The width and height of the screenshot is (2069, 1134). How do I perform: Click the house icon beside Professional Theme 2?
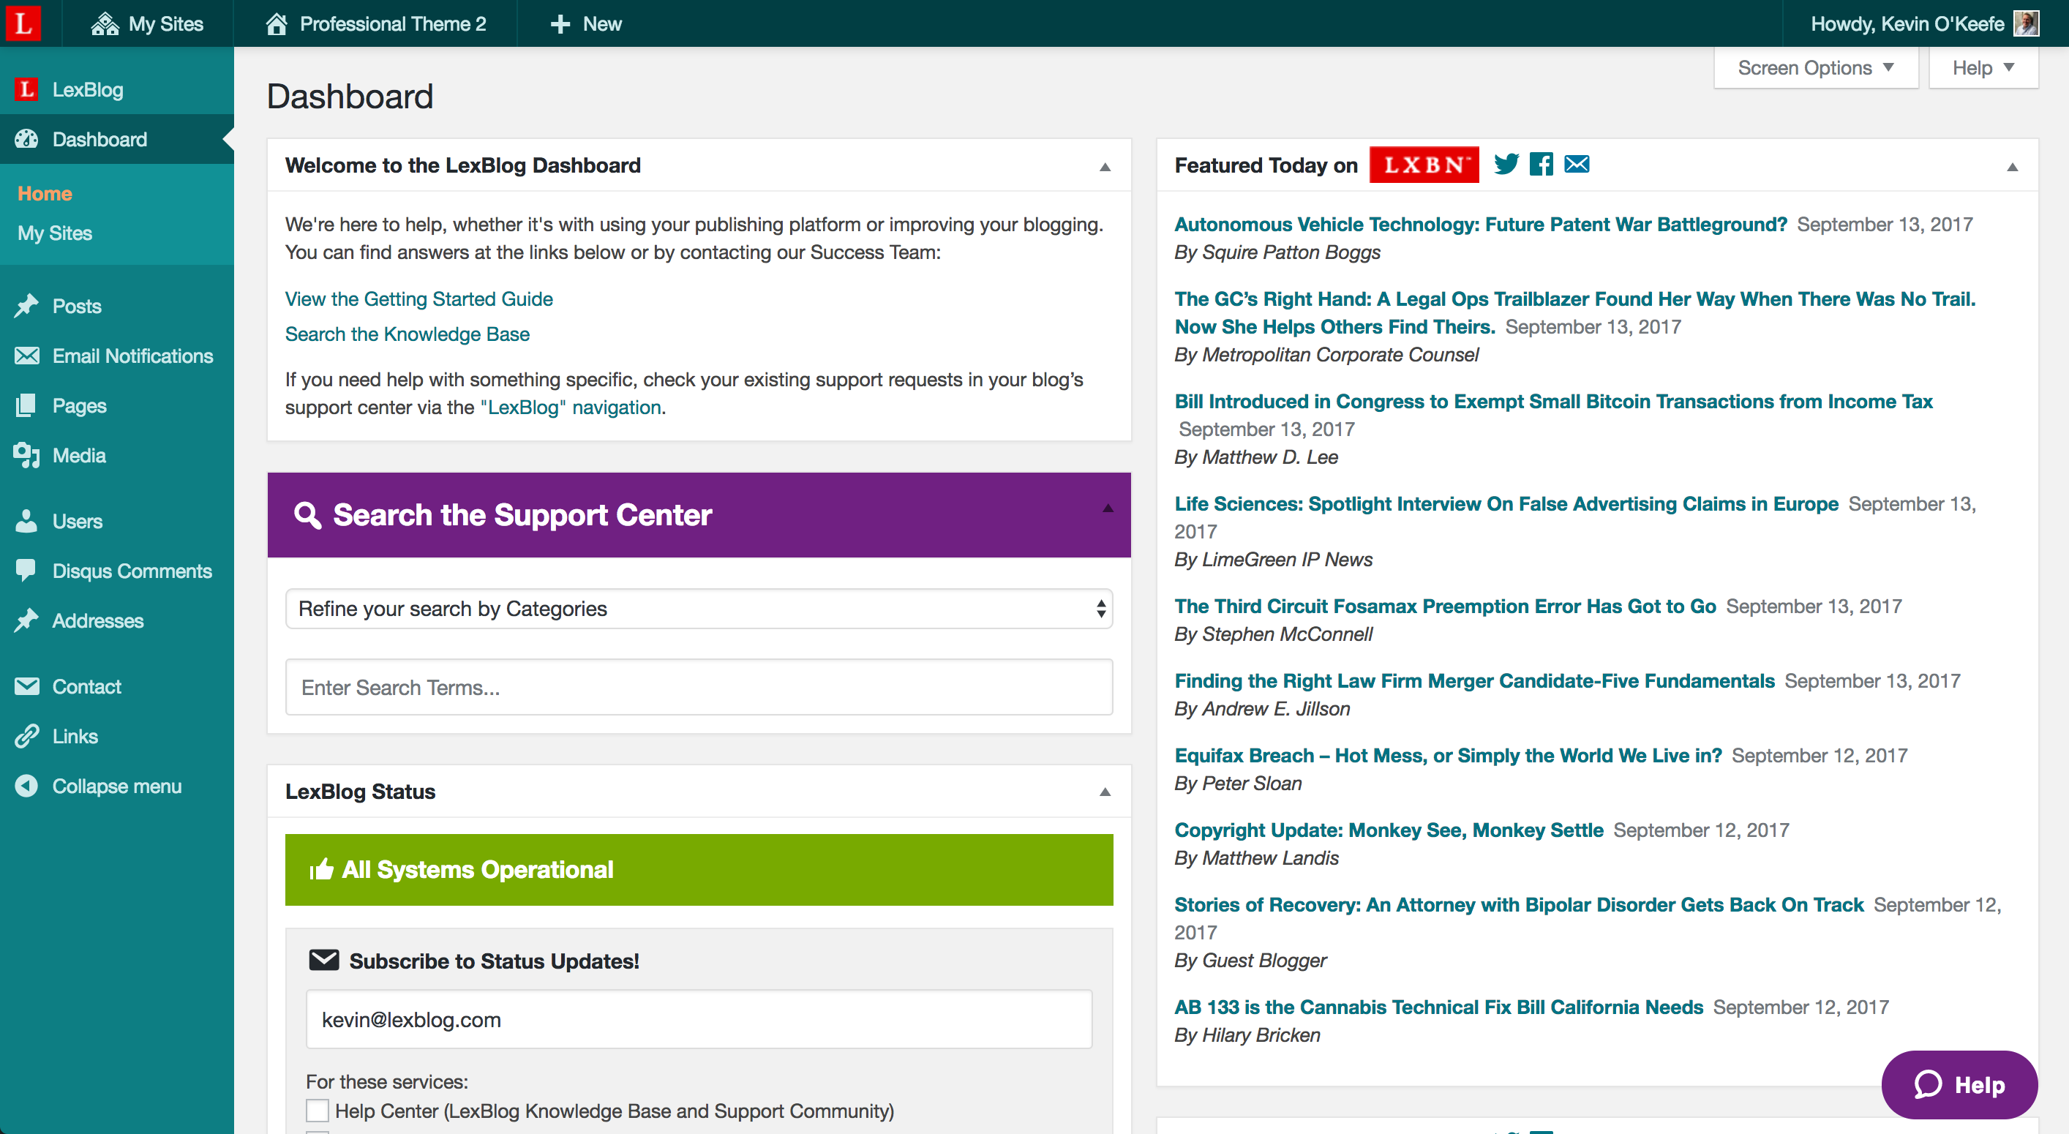277,24
